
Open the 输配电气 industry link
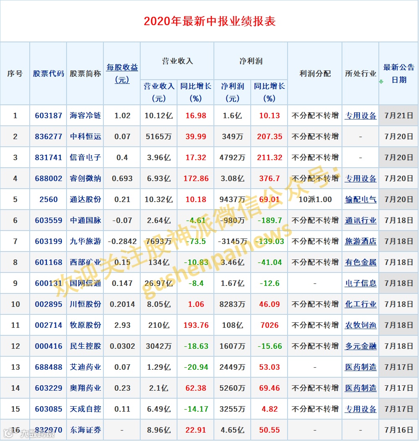[360, 200]
